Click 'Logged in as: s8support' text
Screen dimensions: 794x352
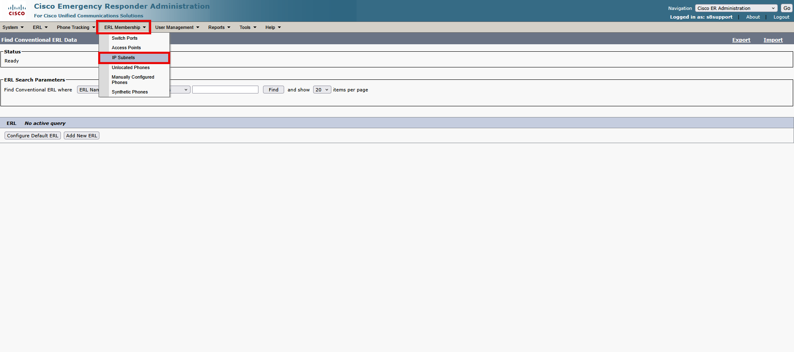point(701,17)
